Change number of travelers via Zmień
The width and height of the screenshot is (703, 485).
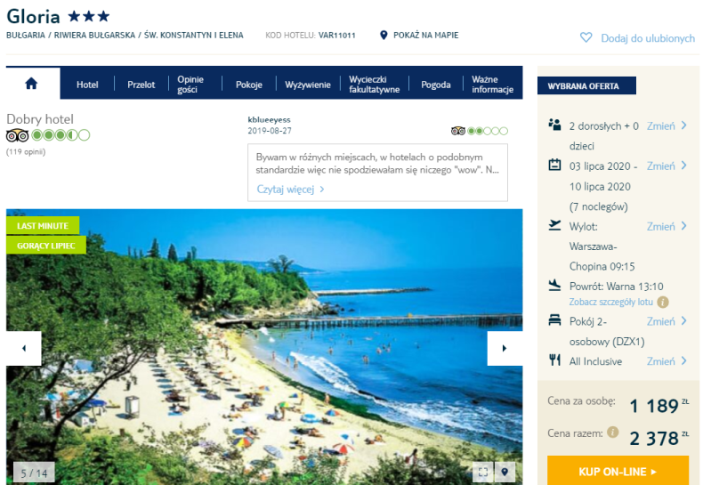tap(667, 126)
